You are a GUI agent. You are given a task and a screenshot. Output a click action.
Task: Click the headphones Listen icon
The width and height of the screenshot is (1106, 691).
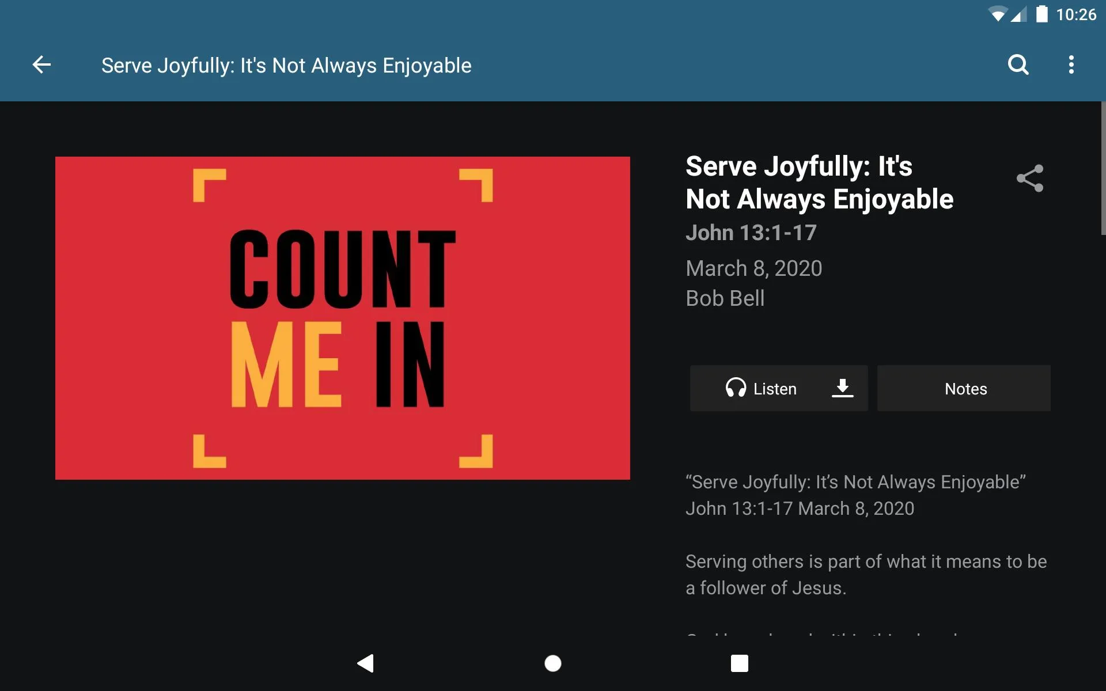734,388
